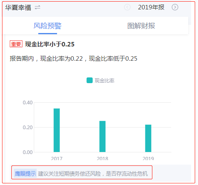Click the stock switch arrows icon beside 华夏幸福
Image resolution: width=198 pixels, height=185 pixels.
tap(37, 7)
